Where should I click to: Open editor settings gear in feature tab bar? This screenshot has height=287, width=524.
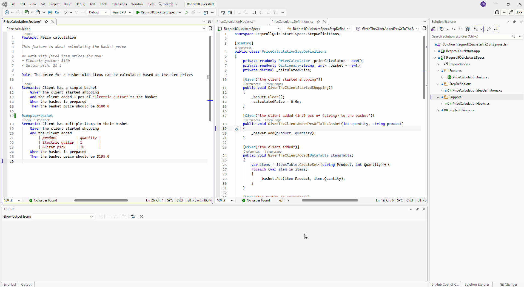tap(210, 22)
